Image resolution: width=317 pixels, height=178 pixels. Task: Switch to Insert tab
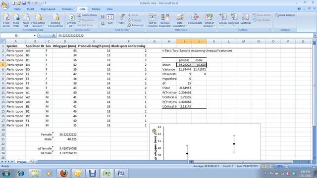click(x=31, y=9)
